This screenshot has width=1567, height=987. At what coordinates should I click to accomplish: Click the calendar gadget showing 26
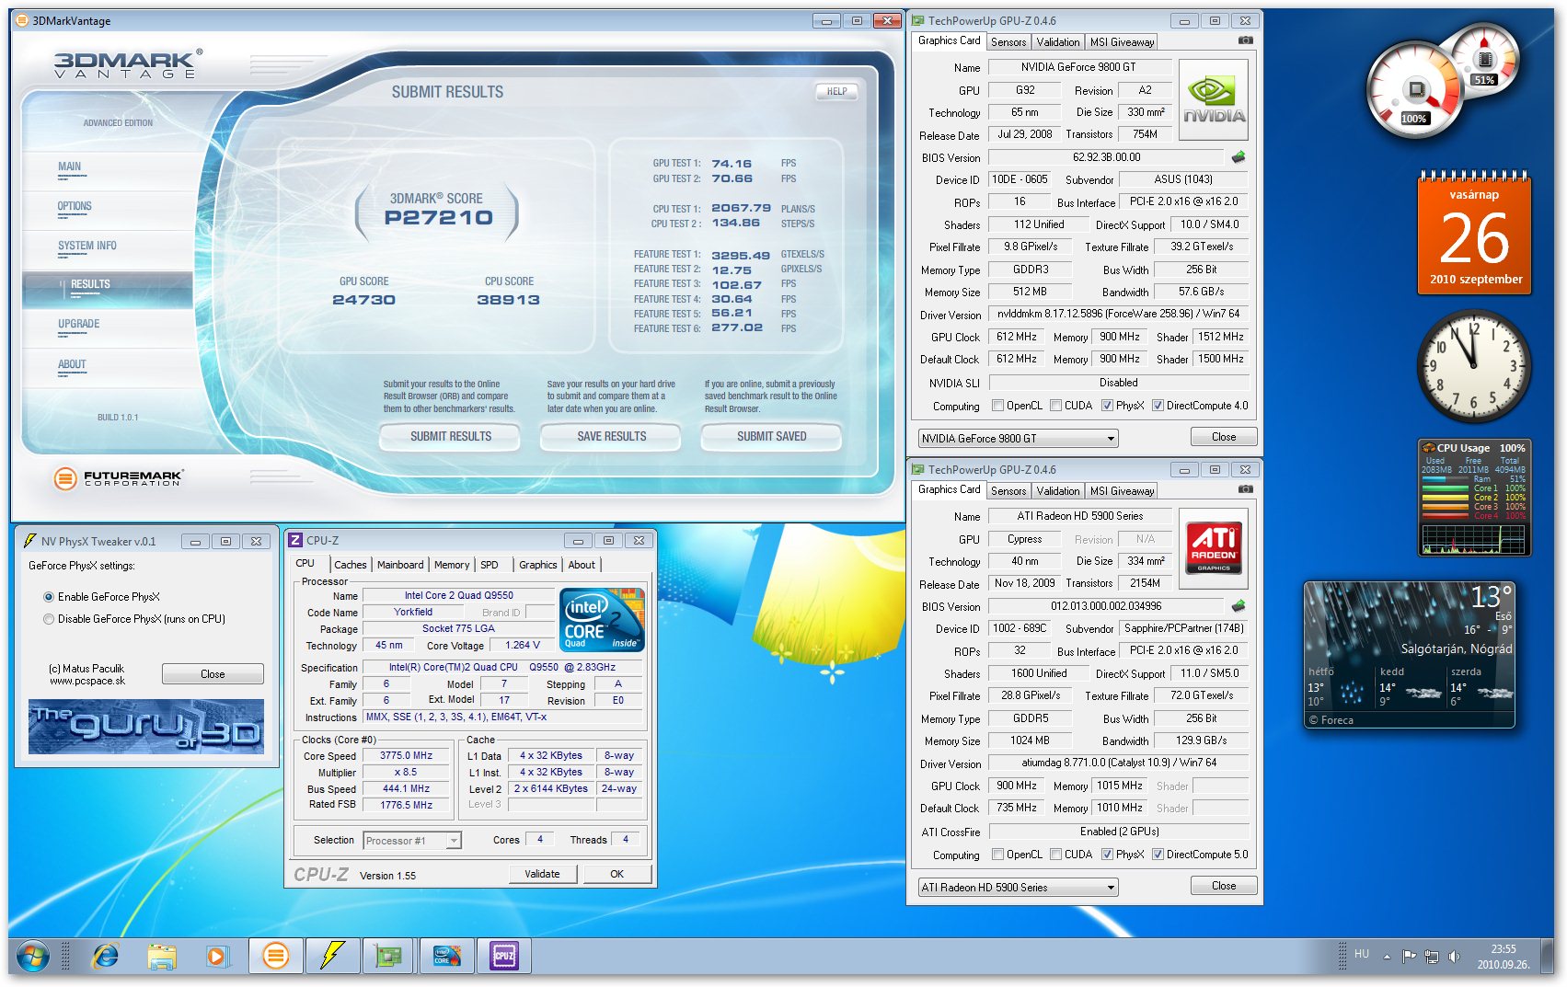coord(1475,233)
